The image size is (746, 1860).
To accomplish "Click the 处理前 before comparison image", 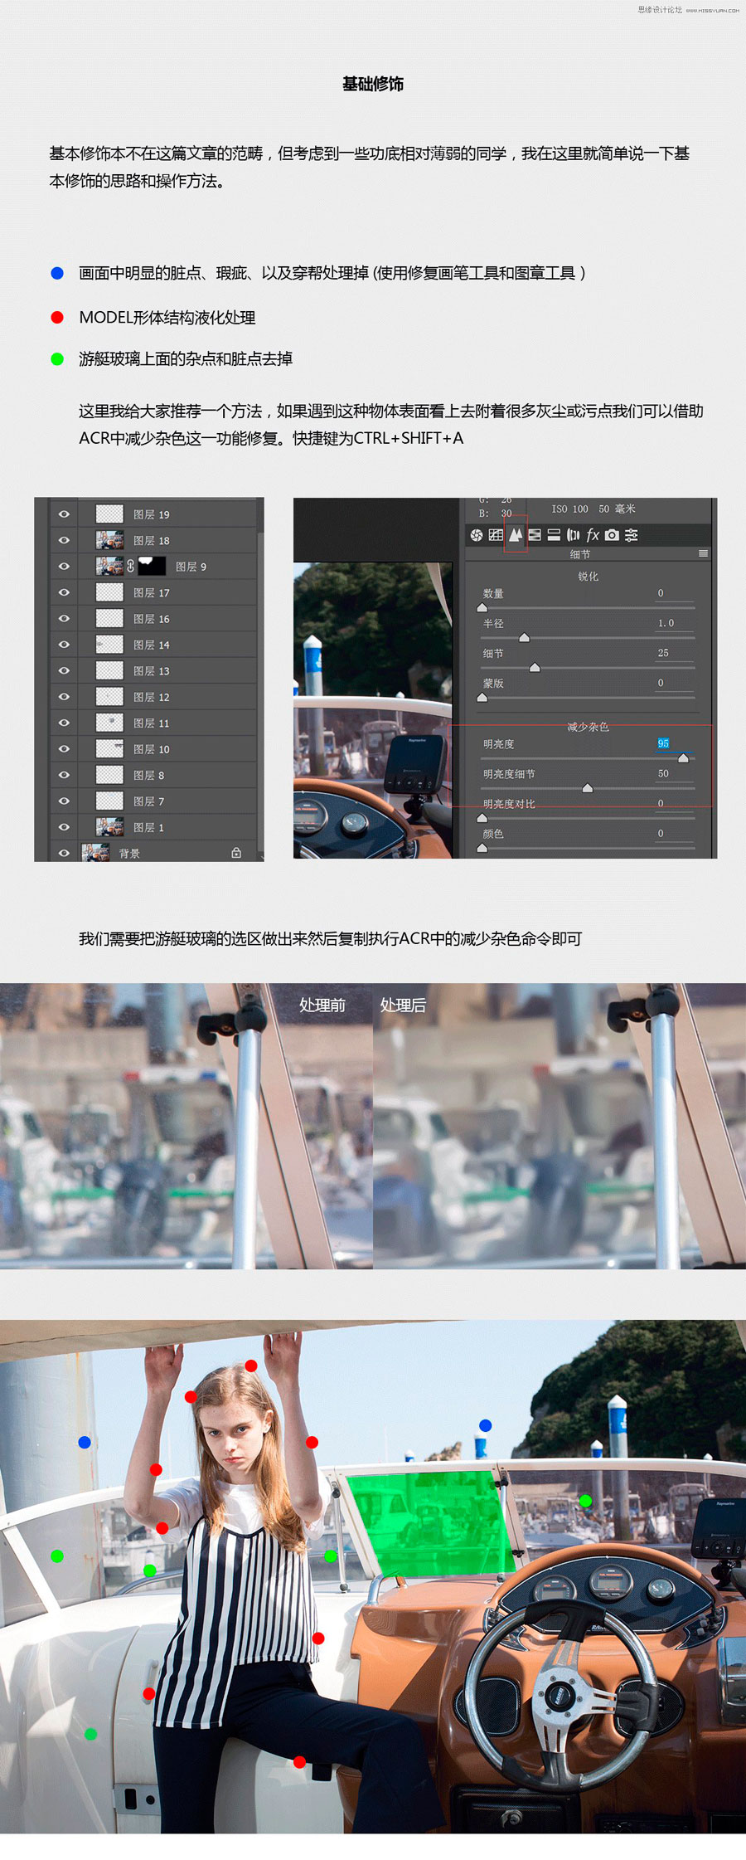I will coord(186,1126).
